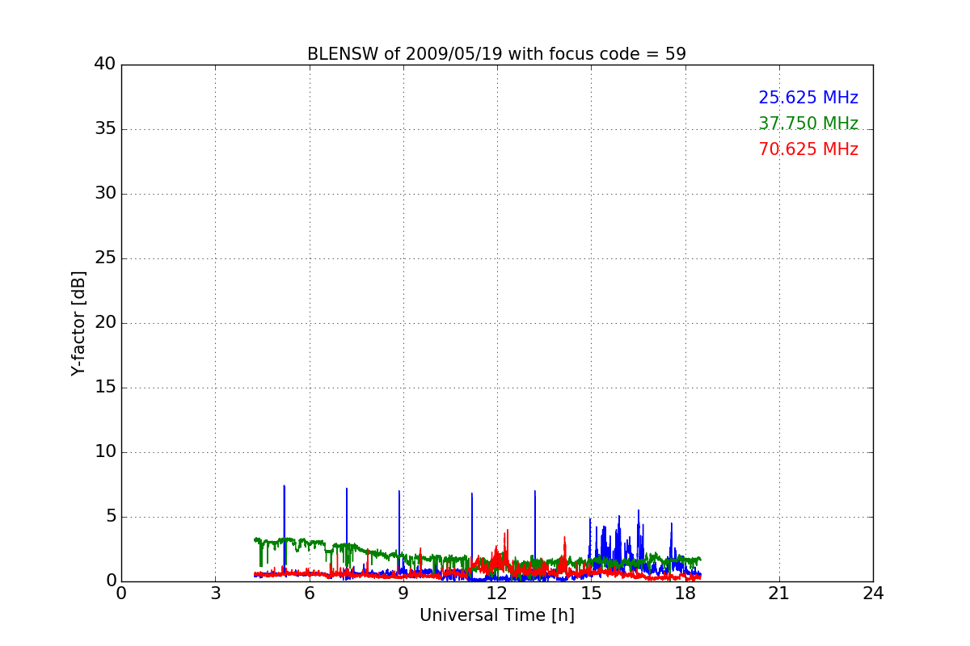The width and height of the screenshot is (970, 646).
Task: Click the x-axis tick label 15
Action: click(591, 593)
